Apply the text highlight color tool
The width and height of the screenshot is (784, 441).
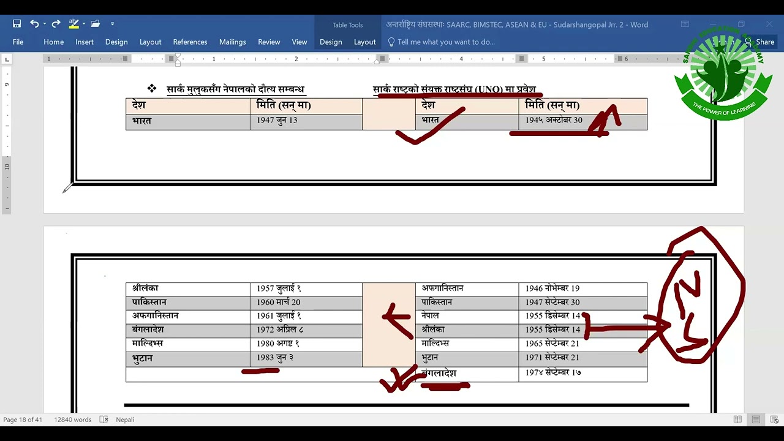pos(73,24)
